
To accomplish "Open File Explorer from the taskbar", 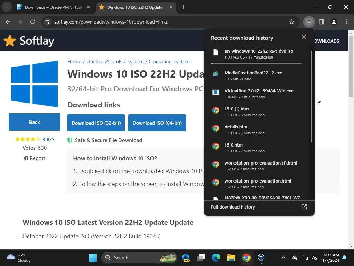I will [231, 258].
